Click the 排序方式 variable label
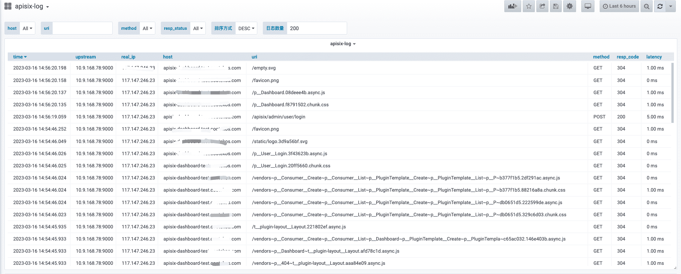681x274 pixels. pos(223,28)
